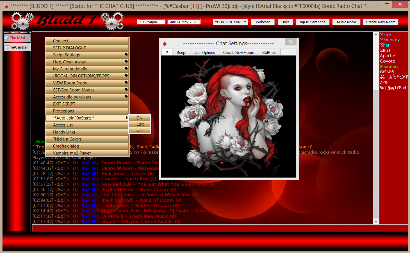Select user CØßЯA in the nicklist
This screenshot has width=410, height=253.
click(387, 72)
